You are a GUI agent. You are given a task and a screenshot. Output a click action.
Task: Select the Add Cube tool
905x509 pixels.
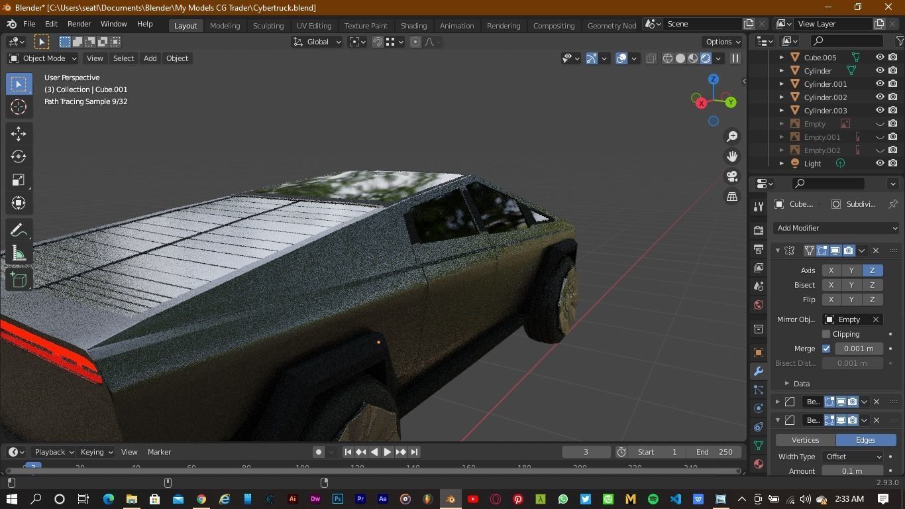pos(19,280)
